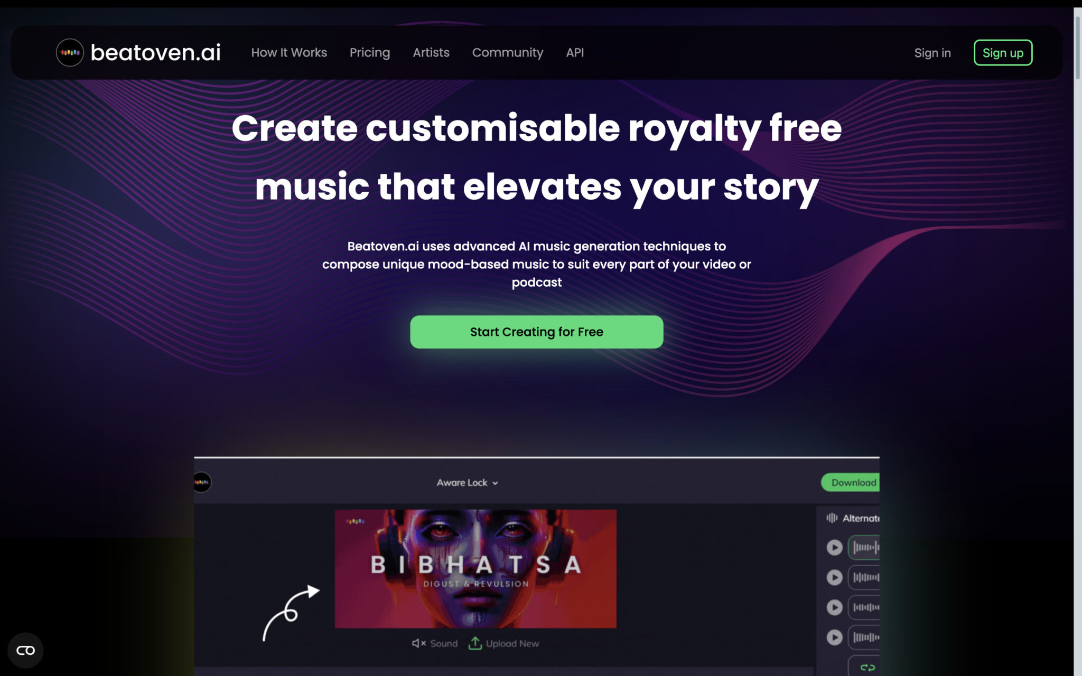
Task: Click the beatoven.ai round logo icon
Action: coord(70,52)
